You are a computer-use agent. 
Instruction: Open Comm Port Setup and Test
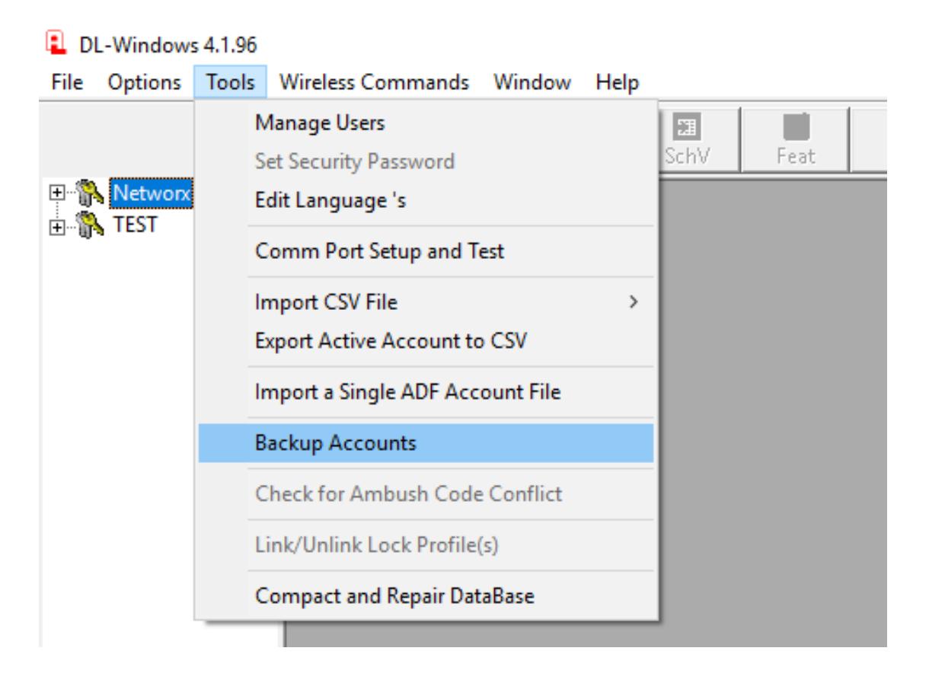click(426, 251)
